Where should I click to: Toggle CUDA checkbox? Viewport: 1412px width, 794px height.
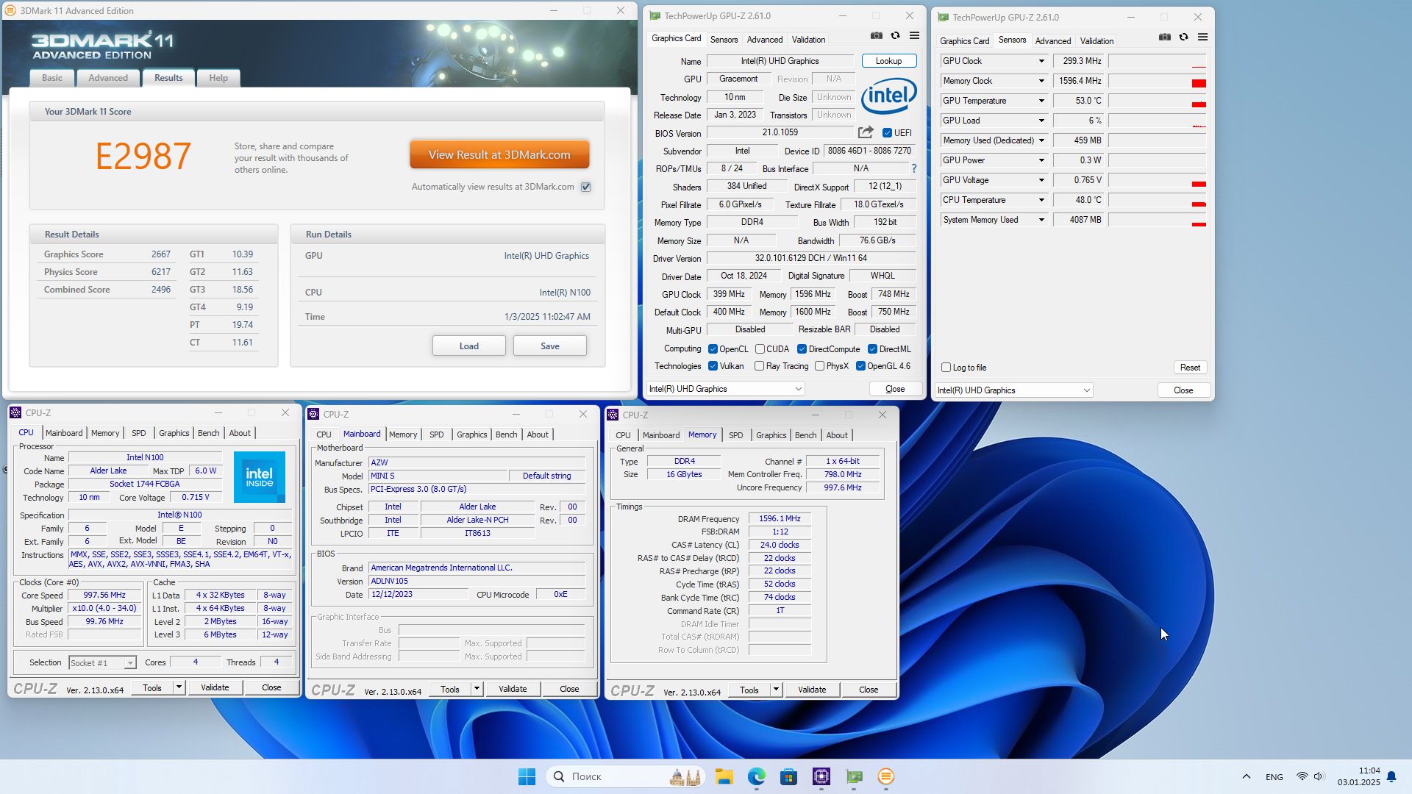coord(760,349)
